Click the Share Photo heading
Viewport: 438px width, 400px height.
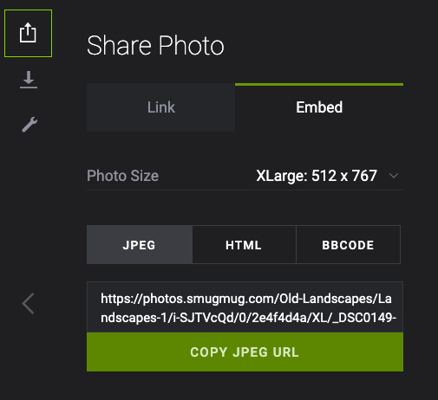[x=155, y=45]
